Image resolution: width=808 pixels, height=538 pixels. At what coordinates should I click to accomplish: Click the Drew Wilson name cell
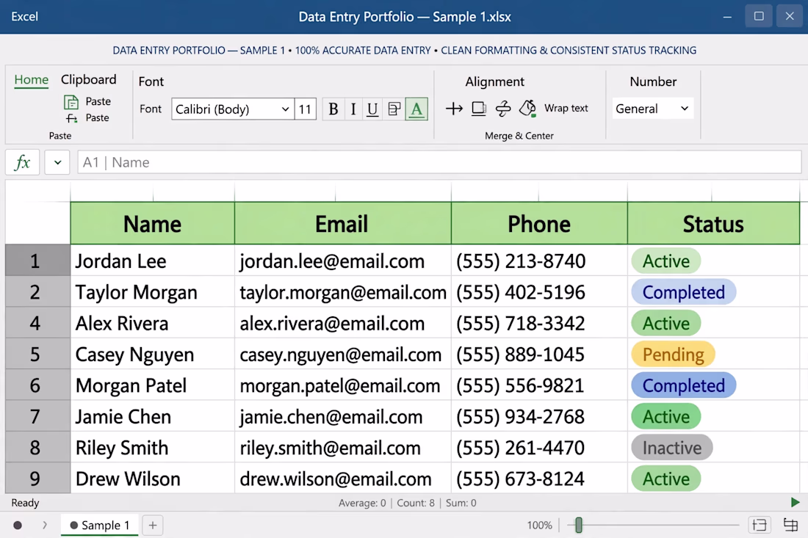153,479
